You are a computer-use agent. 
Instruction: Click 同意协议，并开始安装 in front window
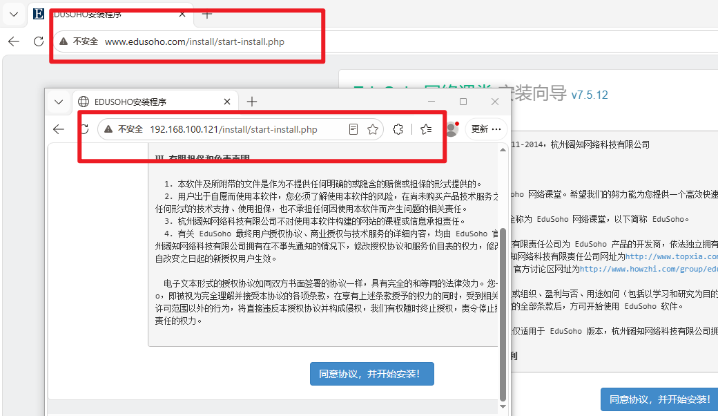(372, 374)
